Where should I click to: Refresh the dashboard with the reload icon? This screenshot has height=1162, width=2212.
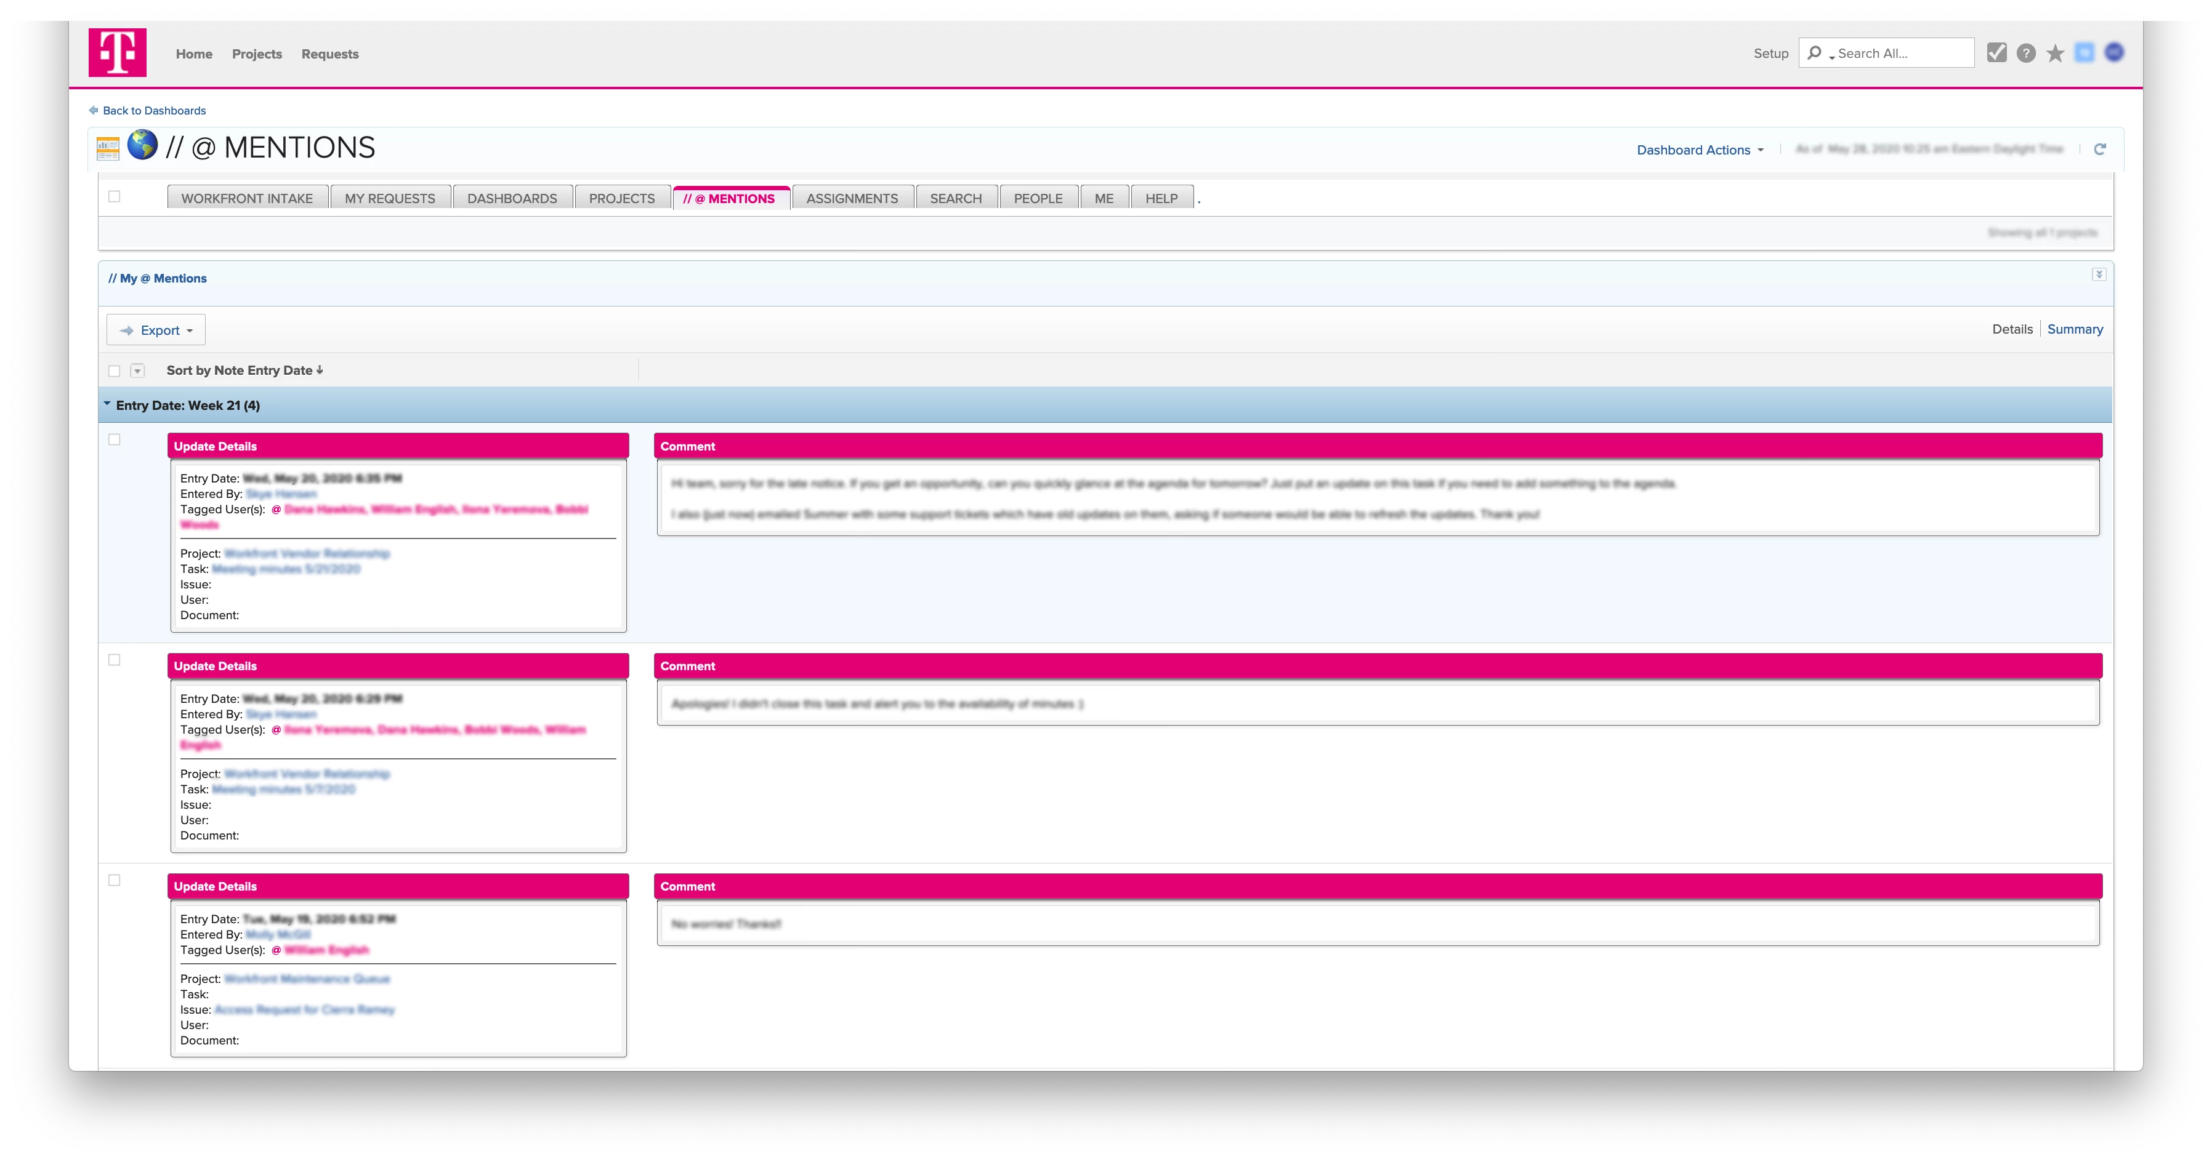point(2099,150)
